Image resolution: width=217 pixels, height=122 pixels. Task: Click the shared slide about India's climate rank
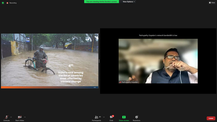point(50,61)
